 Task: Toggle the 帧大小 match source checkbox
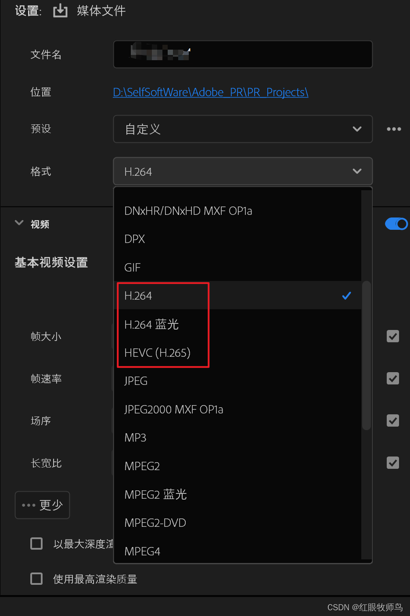click(x=393, y=336)
